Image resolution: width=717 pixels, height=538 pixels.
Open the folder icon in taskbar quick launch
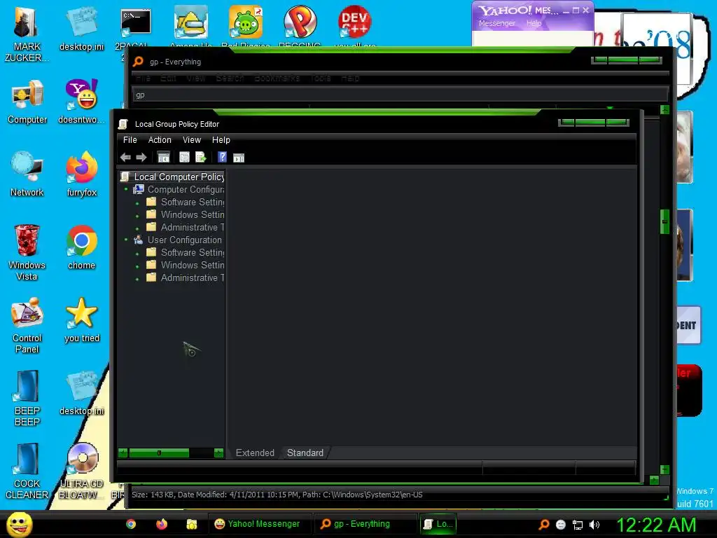pyautogui.click(x=192, y=524)
